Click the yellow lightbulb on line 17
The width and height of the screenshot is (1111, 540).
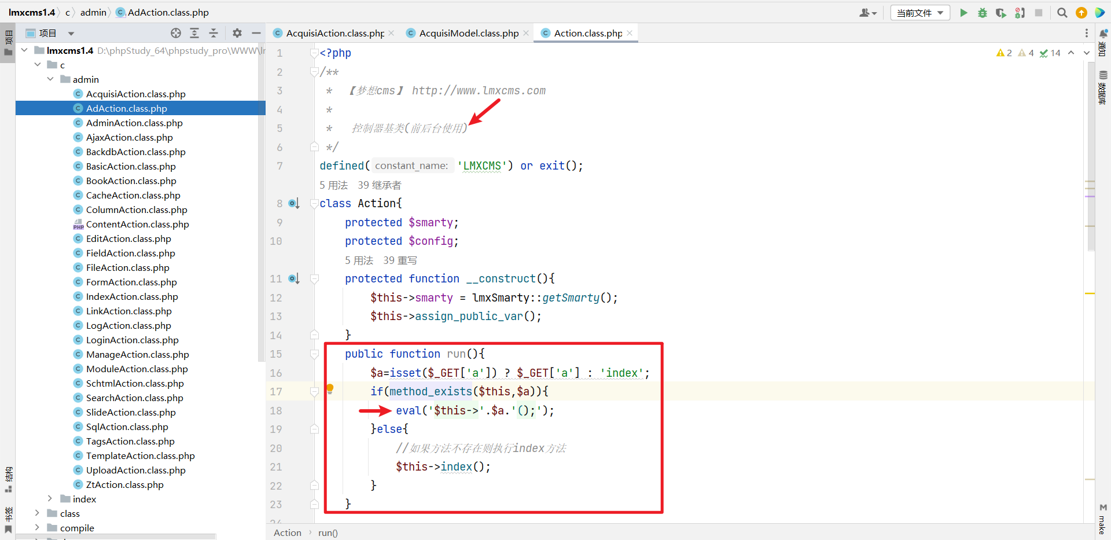pos(330,389)
